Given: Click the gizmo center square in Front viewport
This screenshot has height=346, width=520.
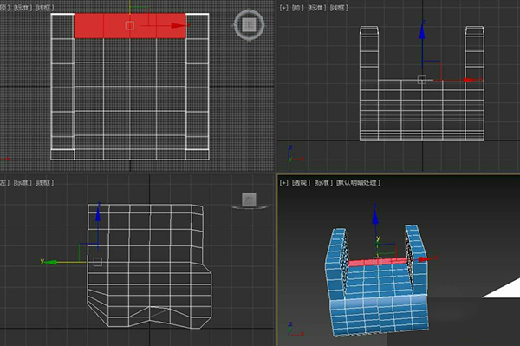Looking at the screenshot, I should 422,80.
